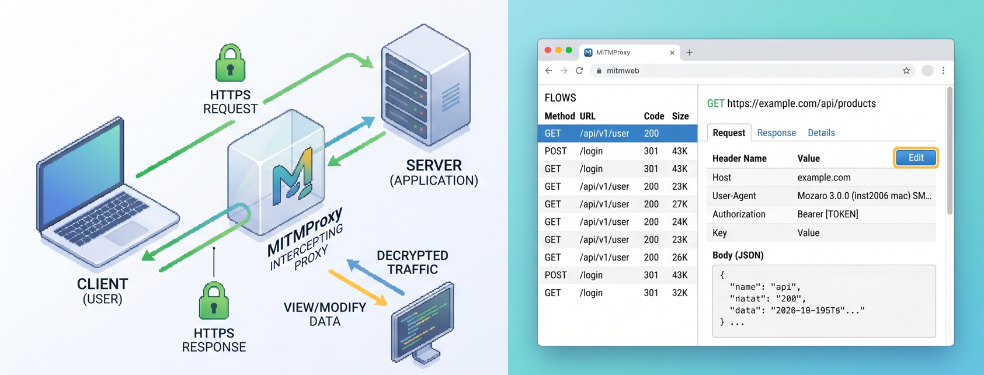Open the browser profile avatar
The height and width of the screenshot is (375, 984).
pos(927,71)
